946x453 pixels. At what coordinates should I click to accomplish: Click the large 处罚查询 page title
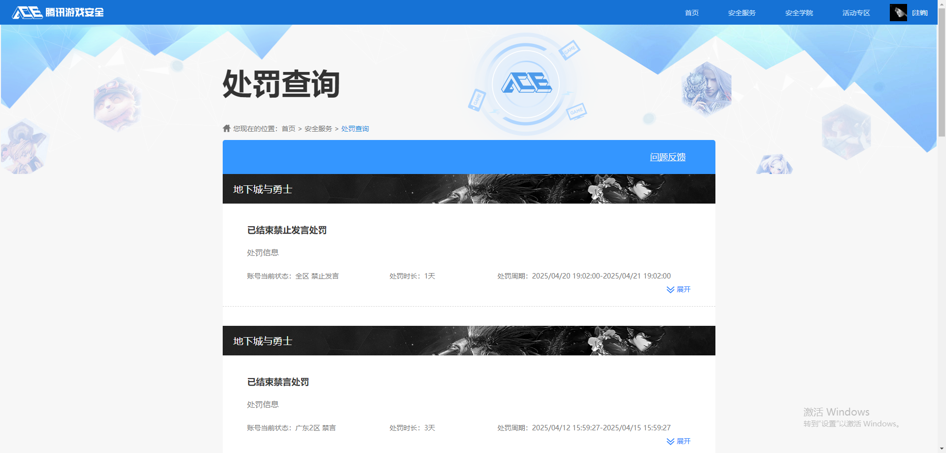(x=281, y=84)
